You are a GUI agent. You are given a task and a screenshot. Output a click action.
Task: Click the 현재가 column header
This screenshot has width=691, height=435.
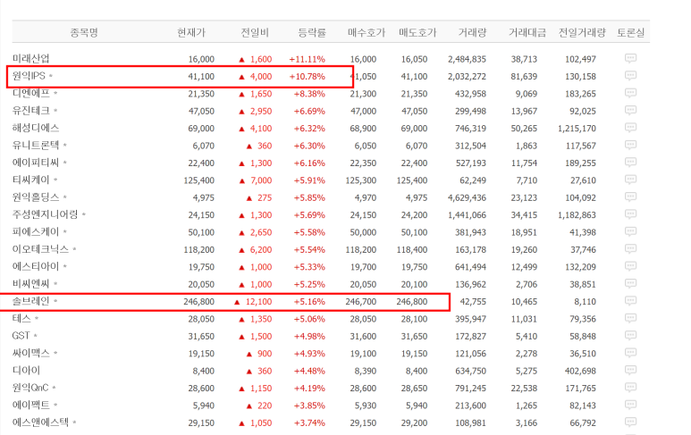(x=191, y=32)
